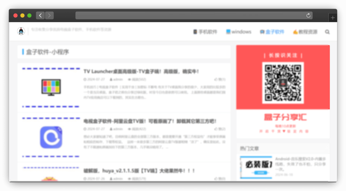
Task: Click the view count on 阿里云盘TV版 post
Action: [137, 129]
